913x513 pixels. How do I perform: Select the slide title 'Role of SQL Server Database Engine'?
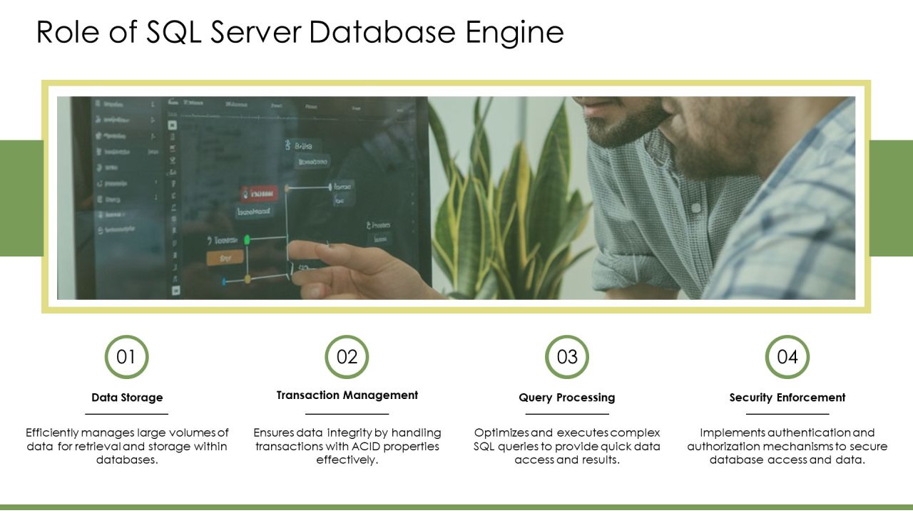coord(300,32)
